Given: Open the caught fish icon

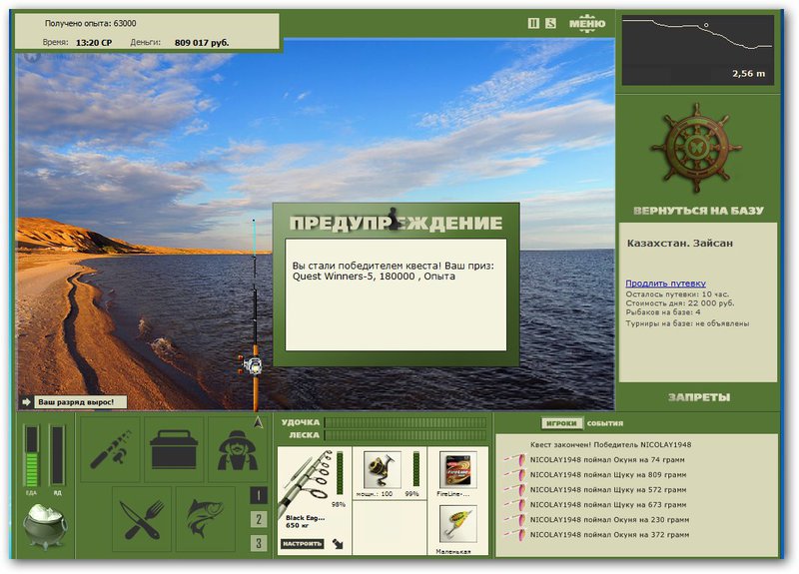Looking at the screenshot, I should point(206,519).
